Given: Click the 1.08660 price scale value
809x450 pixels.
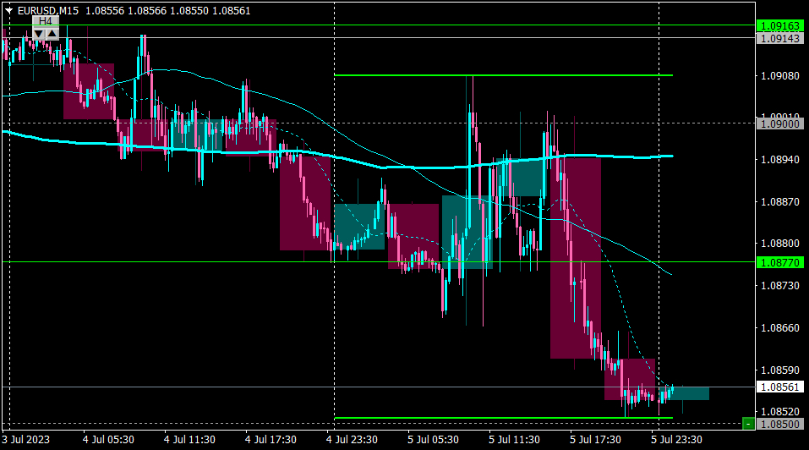Looking at the screenshot, I should coord(780,327).
